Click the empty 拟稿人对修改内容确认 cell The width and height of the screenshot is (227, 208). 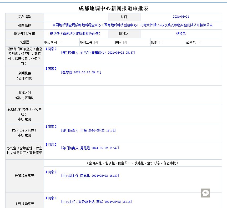tap(133, 95)
